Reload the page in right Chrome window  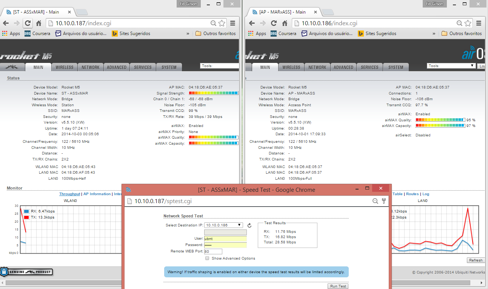274,23
